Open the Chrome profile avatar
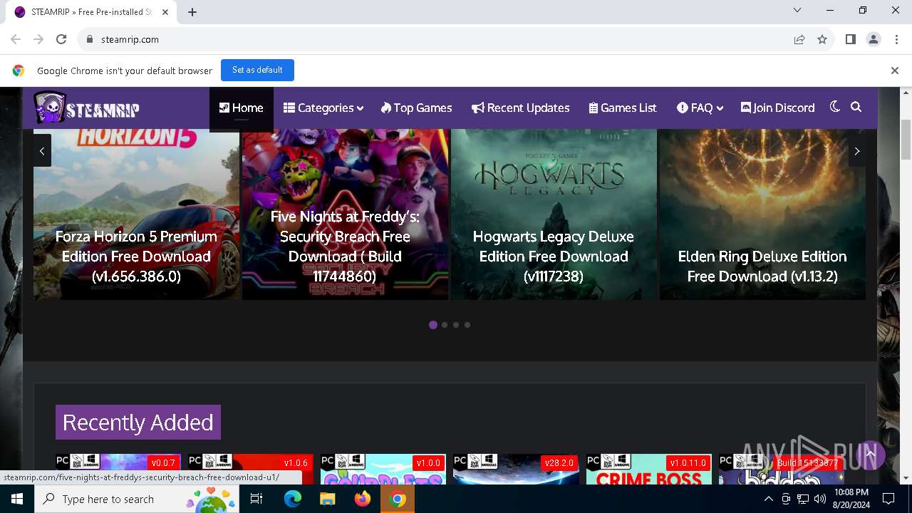912x513 pixels. point(874,39)
